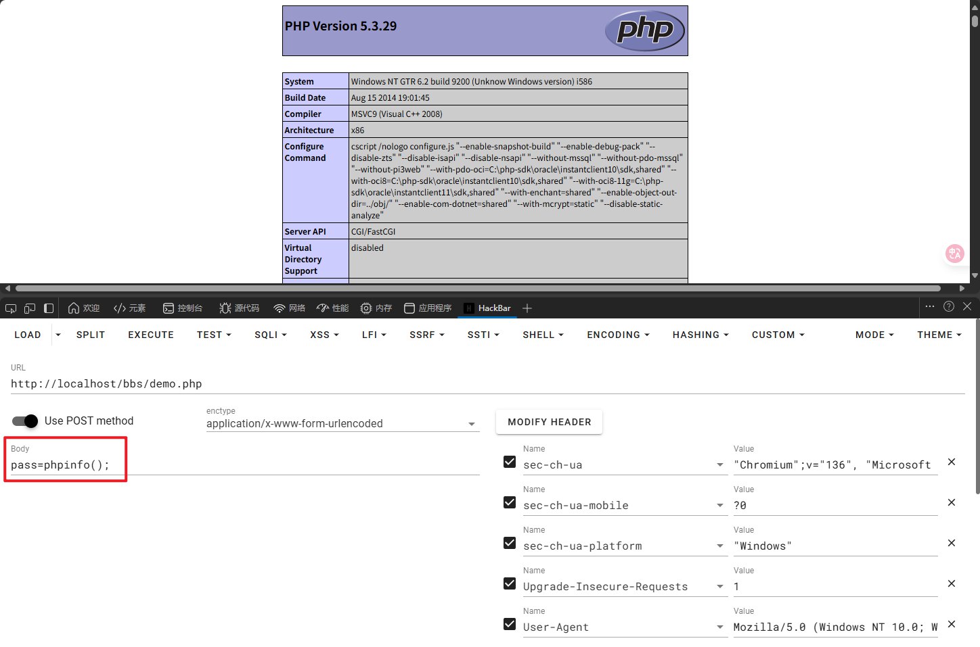Image resolution: width=980 pixels, height=647 pixels.
Task: Open DevTools help question mark icon
Action: 949,306
